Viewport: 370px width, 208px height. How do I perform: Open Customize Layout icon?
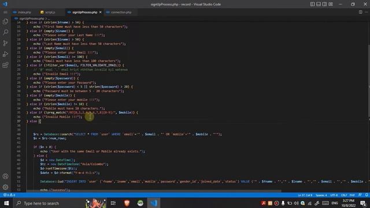331,4
